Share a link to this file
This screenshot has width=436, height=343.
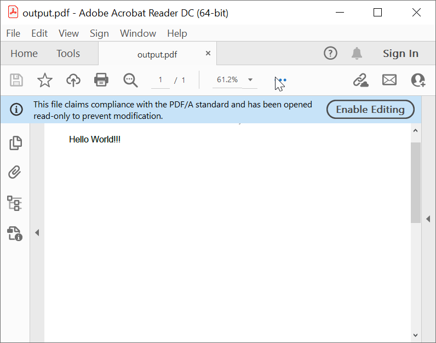pos(361,80)
